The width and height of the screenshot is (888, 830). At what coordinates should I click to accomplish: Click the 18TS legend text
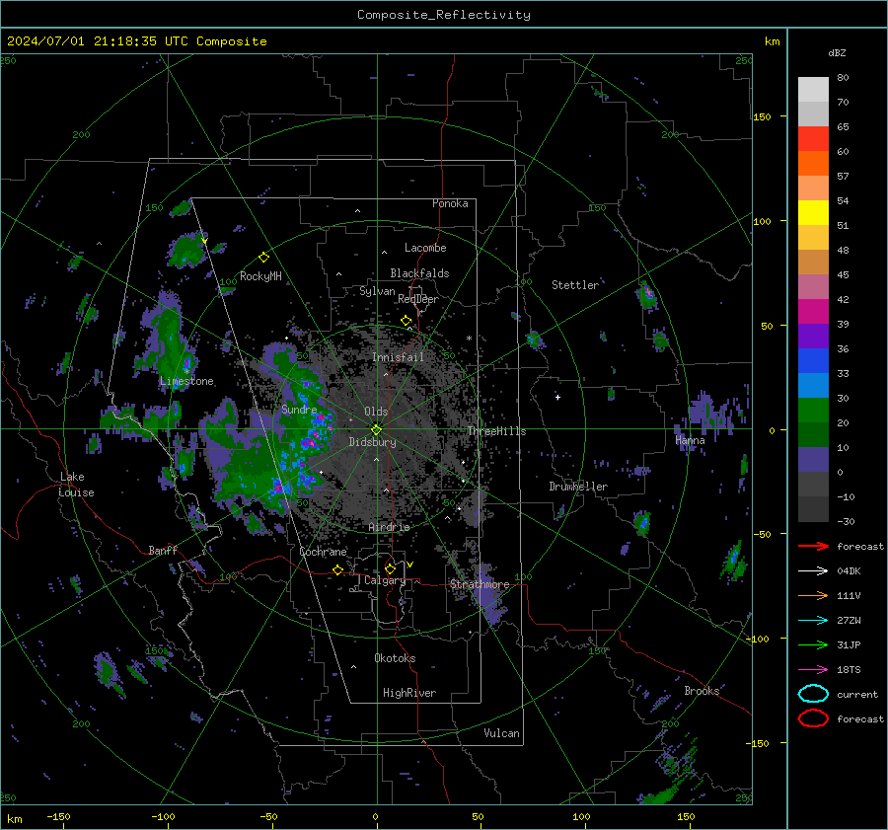pos(849,670)
